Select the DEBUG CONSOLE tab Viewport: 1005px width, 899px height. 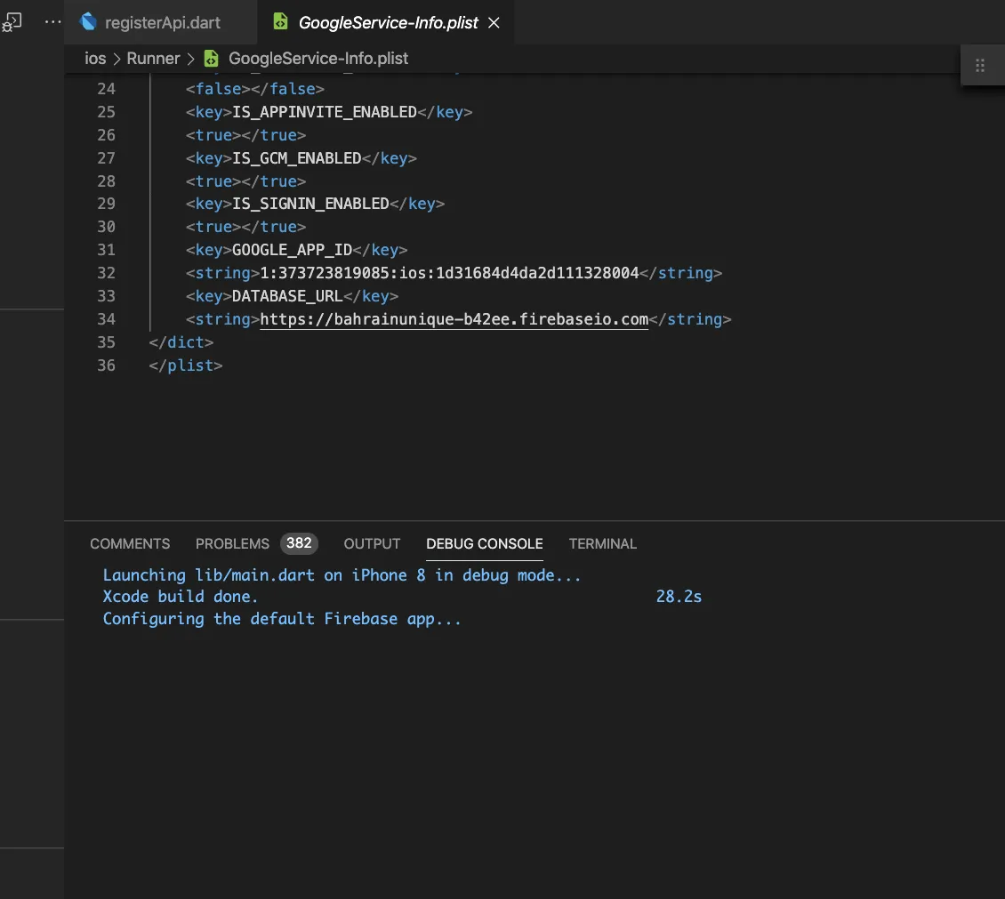[484, 543]
